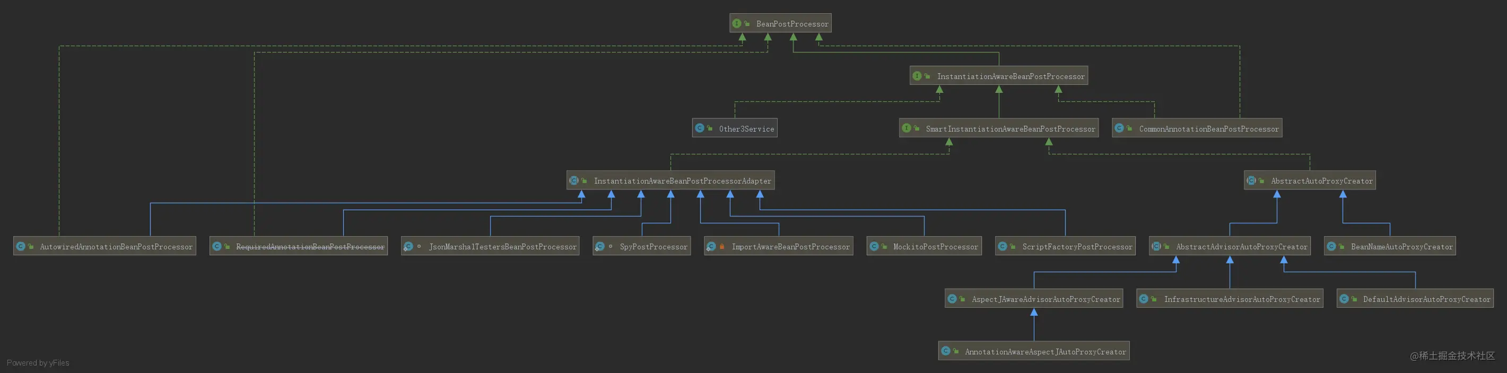Select the MockitoPostProcessor node
1507x373 pixels.
924,246
